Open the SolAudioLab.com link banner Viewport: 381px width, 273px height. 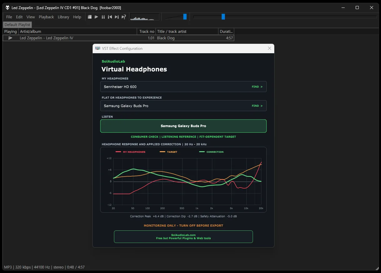183,237
